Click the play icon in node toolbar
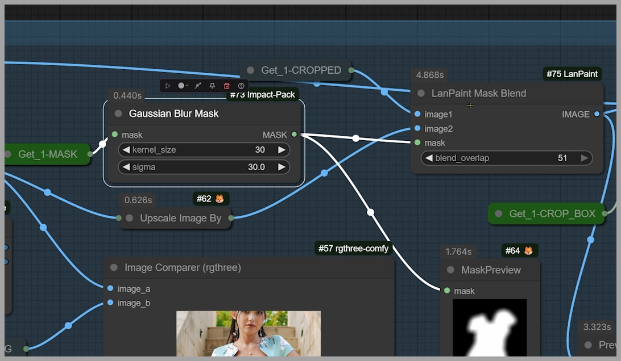Screen dimensions: 621x361 [168, 86]
